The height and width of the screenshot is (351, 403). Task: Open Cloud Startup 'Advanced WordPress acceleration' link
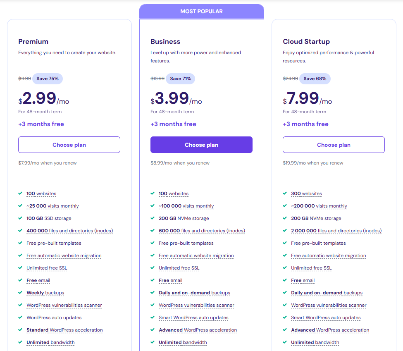click(330, 330)
